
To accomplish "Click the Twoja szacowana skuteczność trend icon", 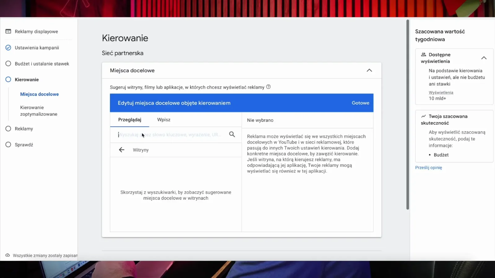I will click(424, 116).
